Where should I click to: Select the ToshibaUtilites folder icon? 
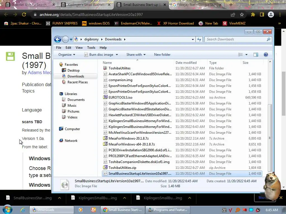(x=105, y=68)
